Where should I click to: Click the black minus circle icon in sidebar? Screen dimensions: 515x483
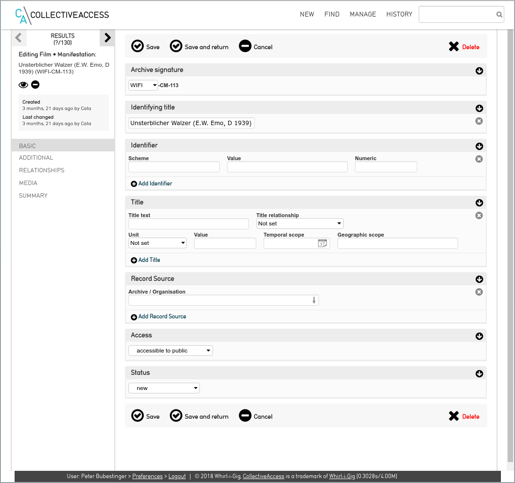pyautogui.click(x=36, y=85)
